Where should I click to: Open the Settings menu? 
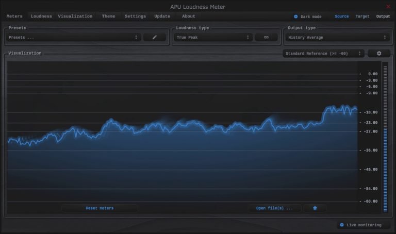pos(135,16)
